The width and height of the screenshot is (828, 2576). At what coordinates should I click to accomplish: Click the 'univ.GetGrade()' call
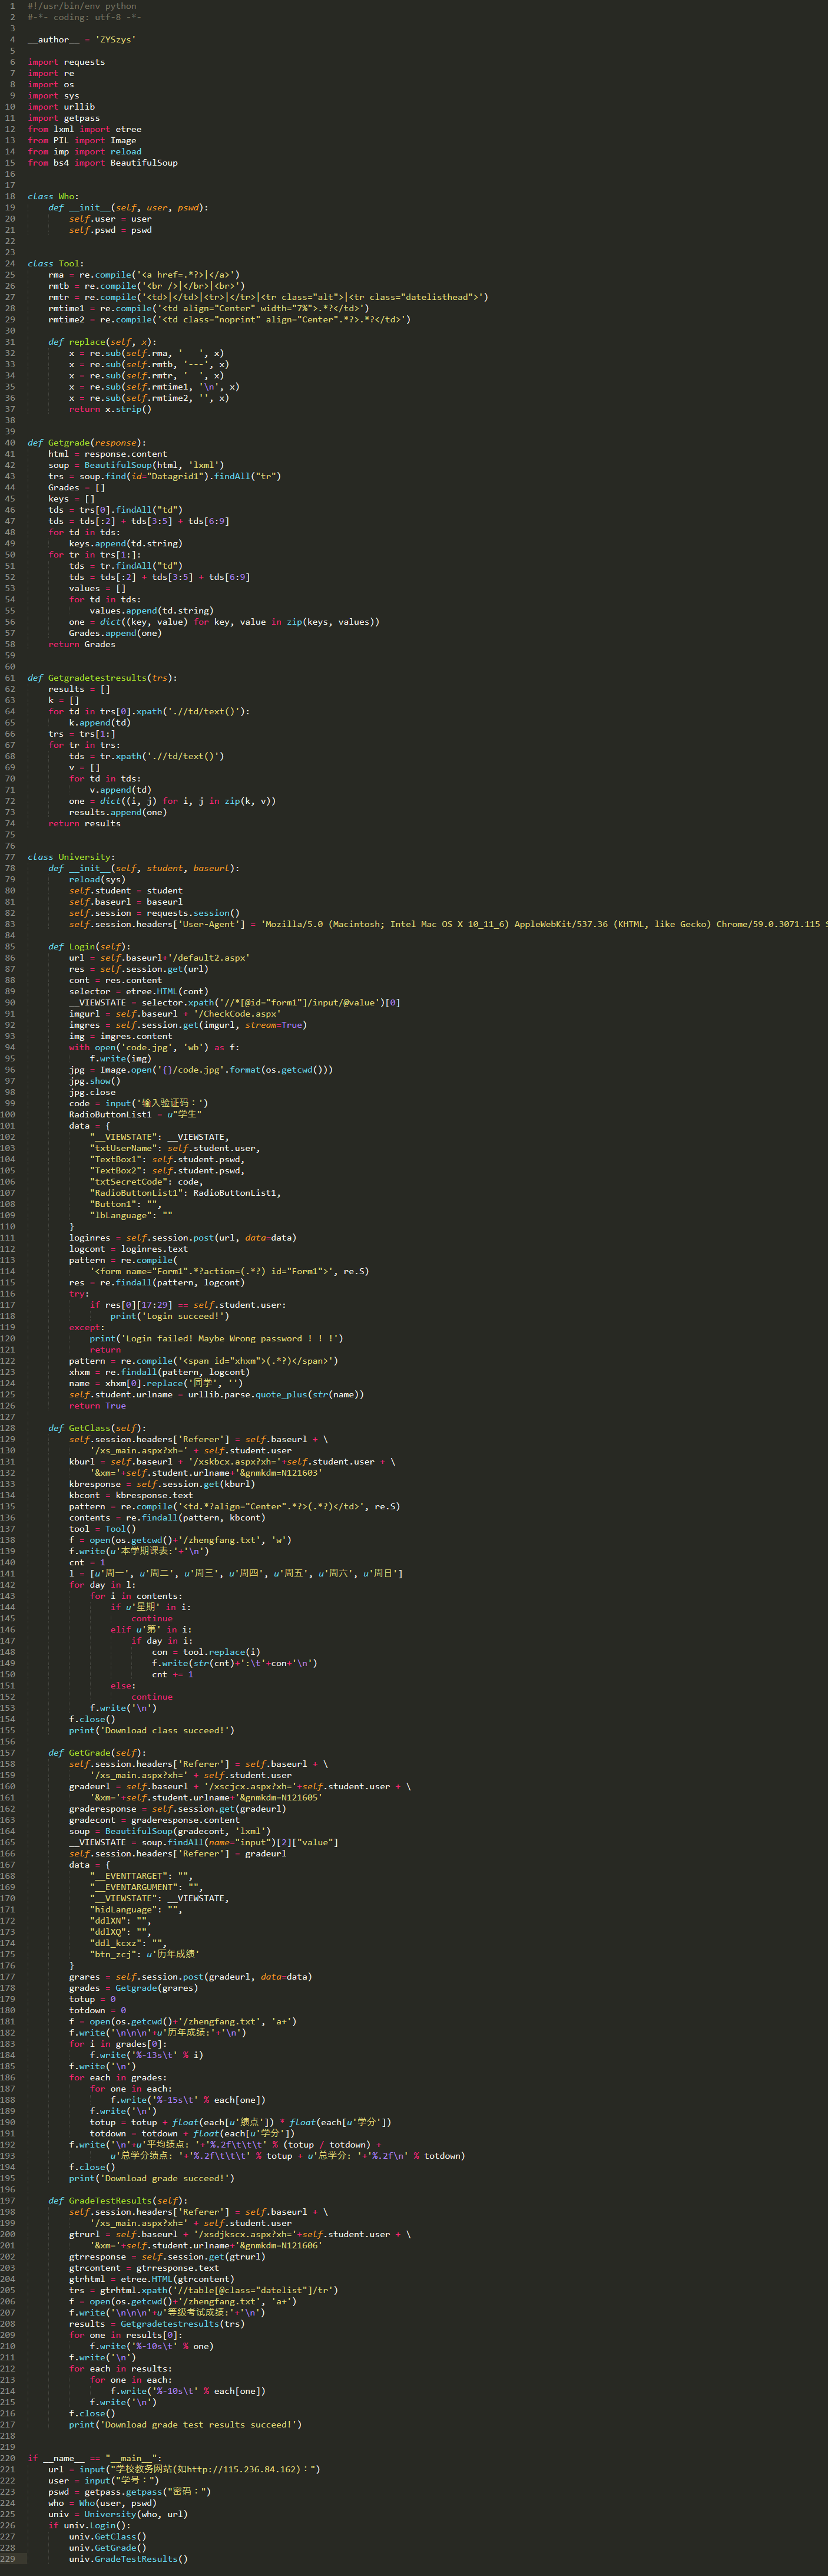pos(108,2547)
